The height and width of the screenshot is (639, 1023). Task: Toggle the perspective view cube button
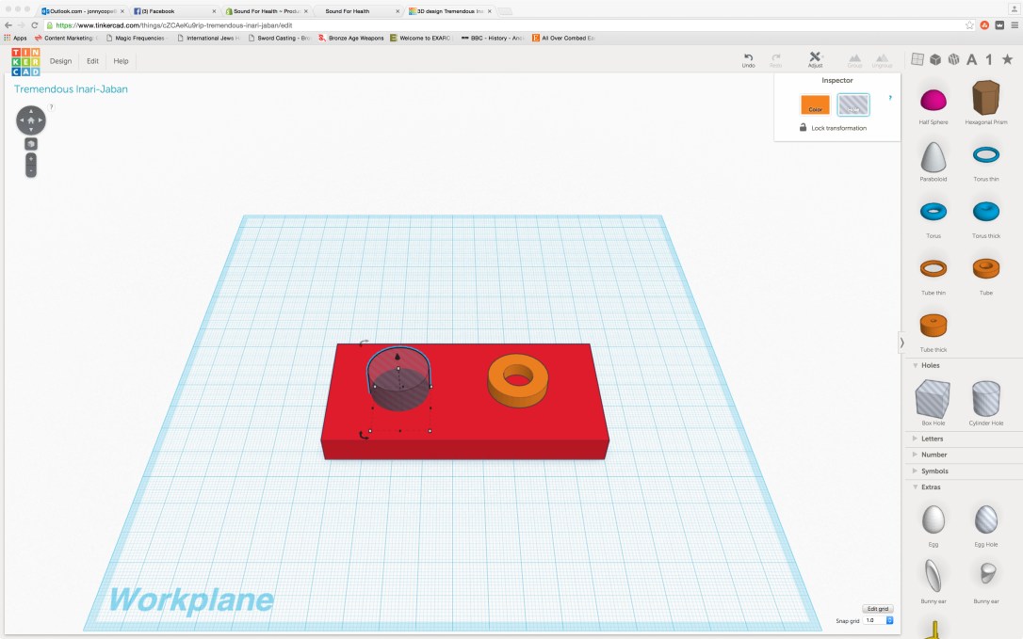point(31,143)
